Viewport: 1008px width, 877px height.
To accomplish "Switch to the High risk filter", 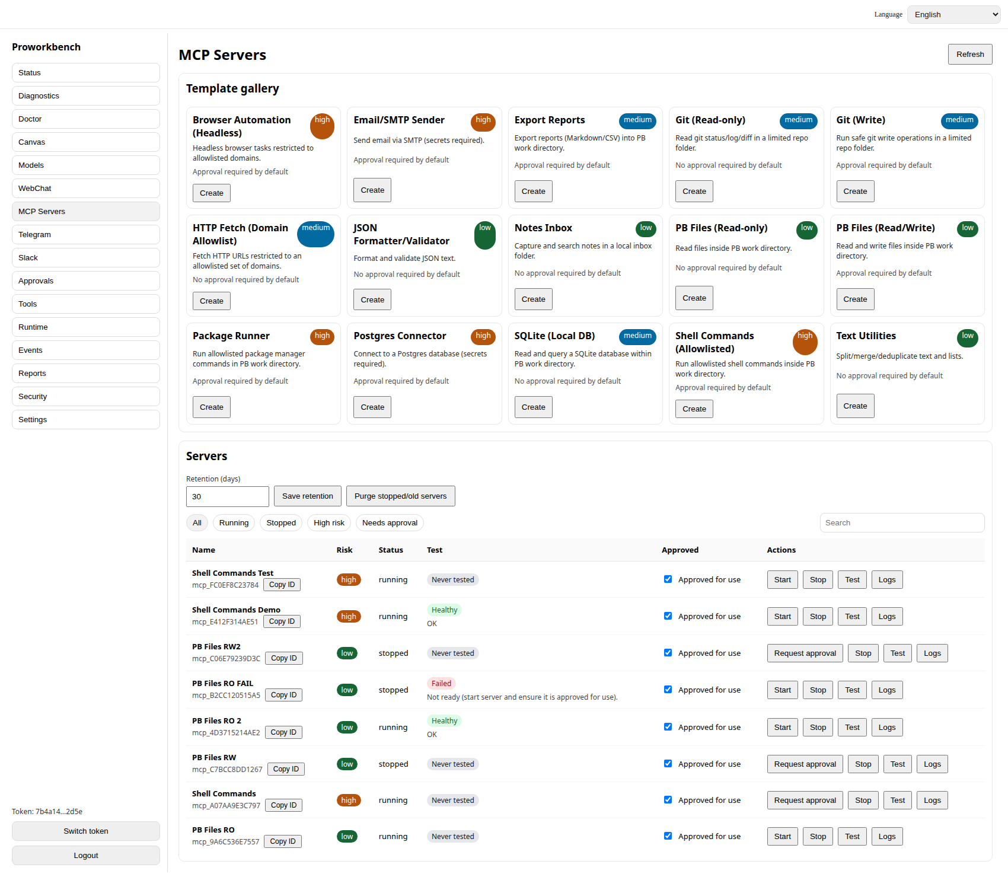I will (328, 522).
